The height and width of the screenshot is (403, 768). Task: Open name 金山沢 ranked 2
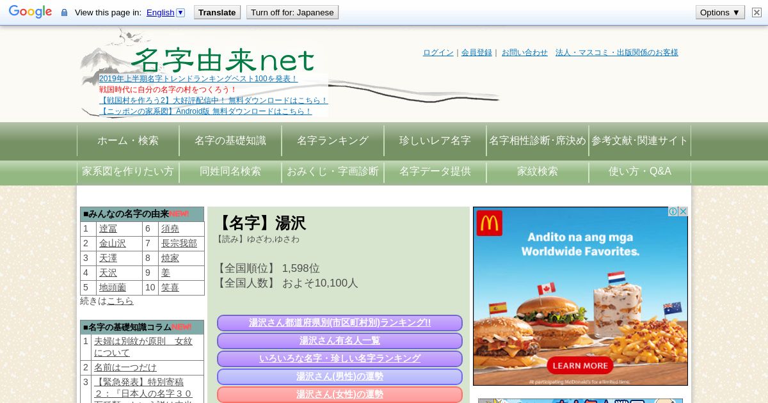pyautogui.click(x=113, y=244)
